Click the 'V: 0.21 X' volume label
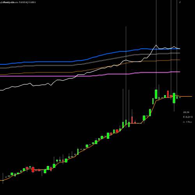Viewport: 195px width, 195px height. coord(188,117)
